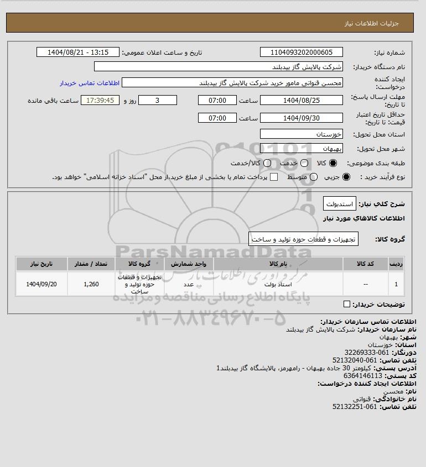The height and width of the screenshot is (467, 426).
Task: Click the خوزستان province field
Action: pyautogui.click(x=302, y=134)
